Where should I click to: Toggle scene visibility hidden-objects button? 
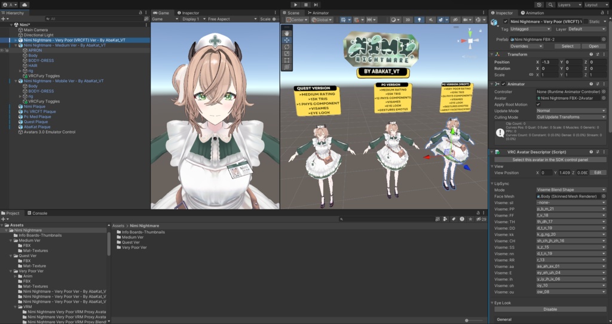(x=455, y=20)
